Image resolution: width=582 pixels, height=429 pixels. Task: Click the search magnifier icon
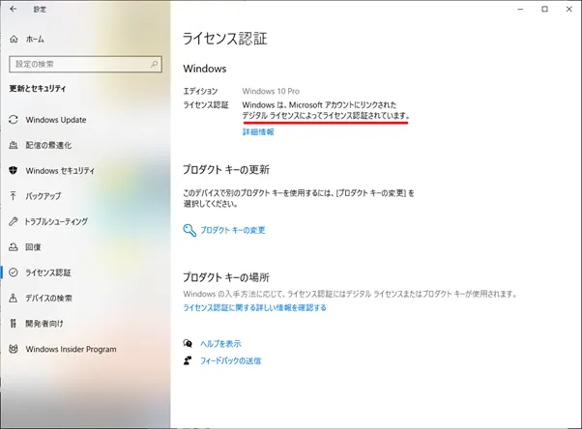click(154, 64)
